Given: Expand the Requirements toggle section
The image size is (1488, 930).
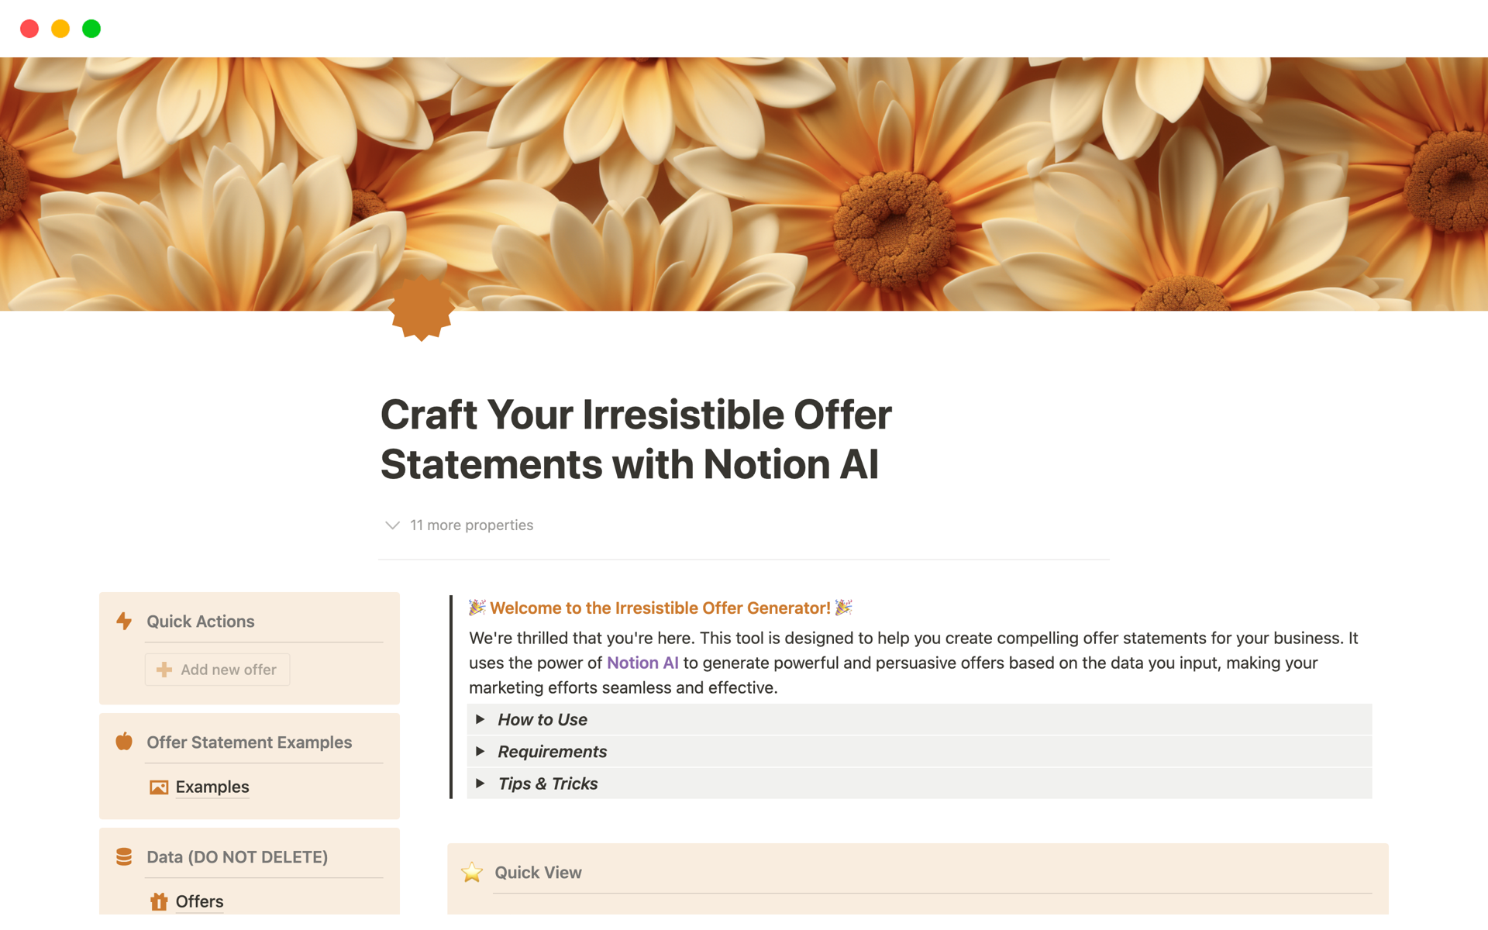Looking at the screenshot, I should click(x=480, y=751).
